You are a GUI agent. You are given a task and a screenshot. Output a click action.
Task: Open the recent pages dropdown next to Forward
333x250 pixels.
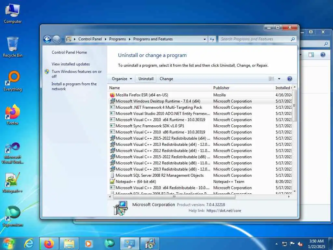click(x=63, y=39)
